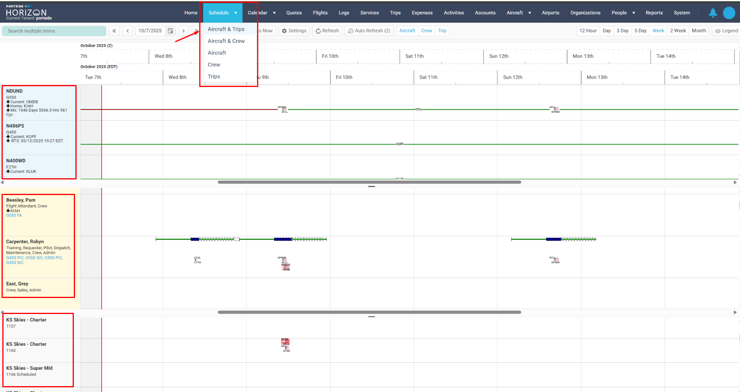Viewport: 740px width, 392px height.
Task: Expand the People menu dropdown arrow
Action: pos(633,13)
